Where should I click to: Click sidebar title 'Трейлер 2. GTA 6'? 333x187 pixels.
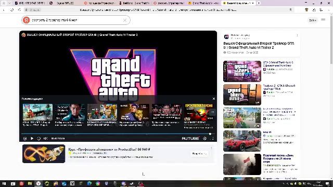point(279,87)
